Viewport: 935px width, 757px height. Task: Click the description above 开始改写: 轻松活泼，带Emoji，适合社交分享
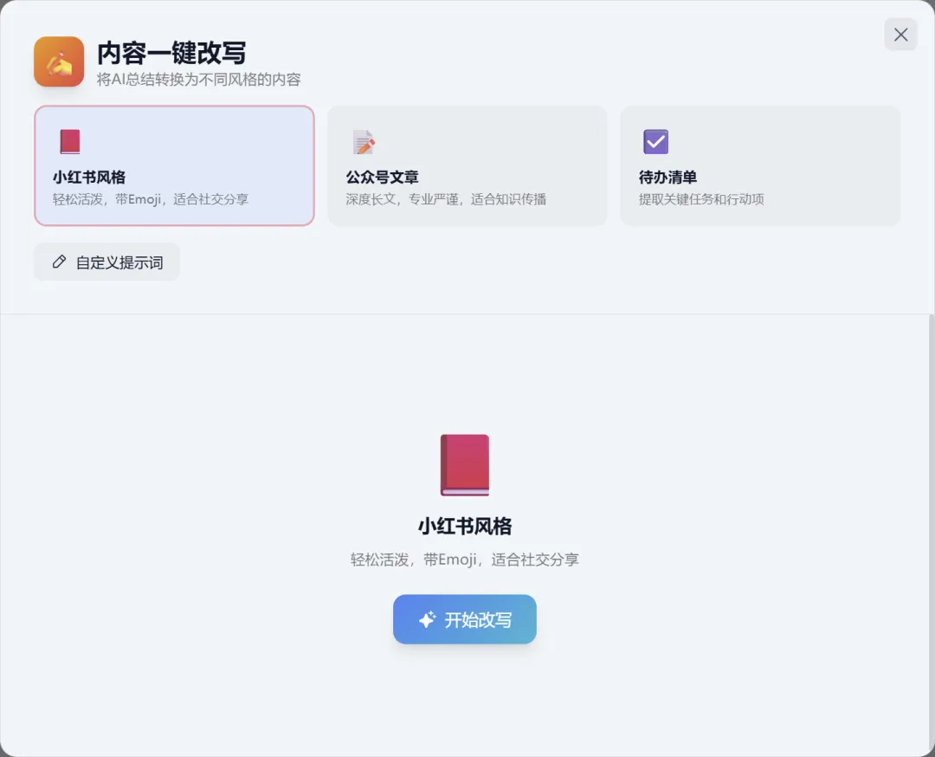(x=465, y=560)
